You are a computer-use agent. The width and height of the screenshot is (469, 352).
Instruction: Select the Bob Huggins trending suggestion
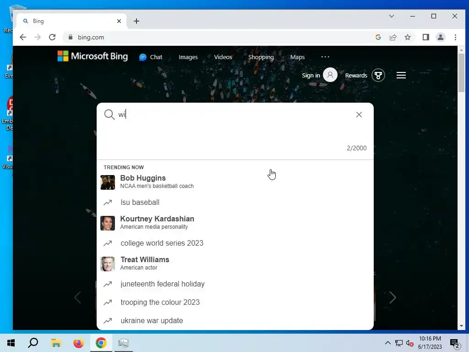click(x=235, y=181)
